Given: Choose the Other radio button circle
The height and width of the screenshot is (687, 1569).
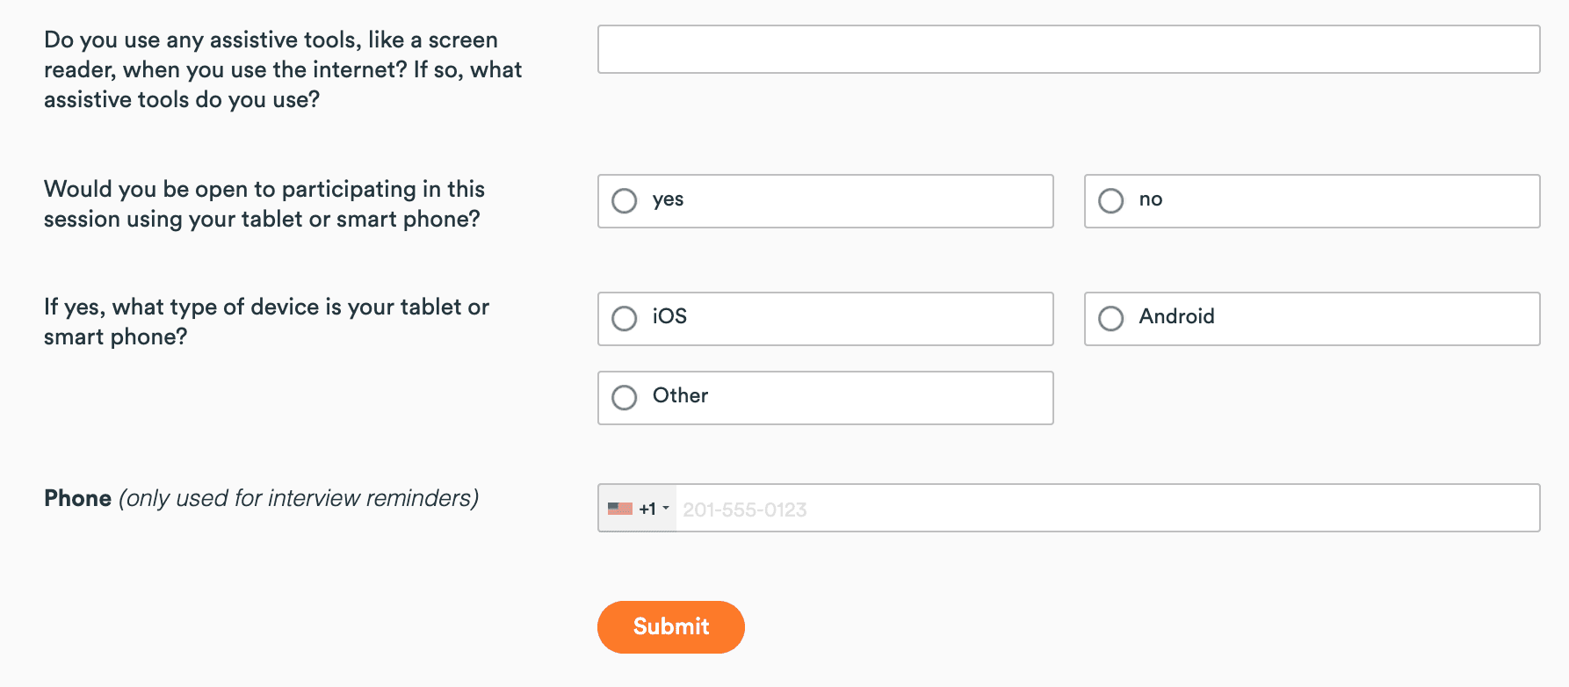Looking at the screenshot, I should [625, 397].
